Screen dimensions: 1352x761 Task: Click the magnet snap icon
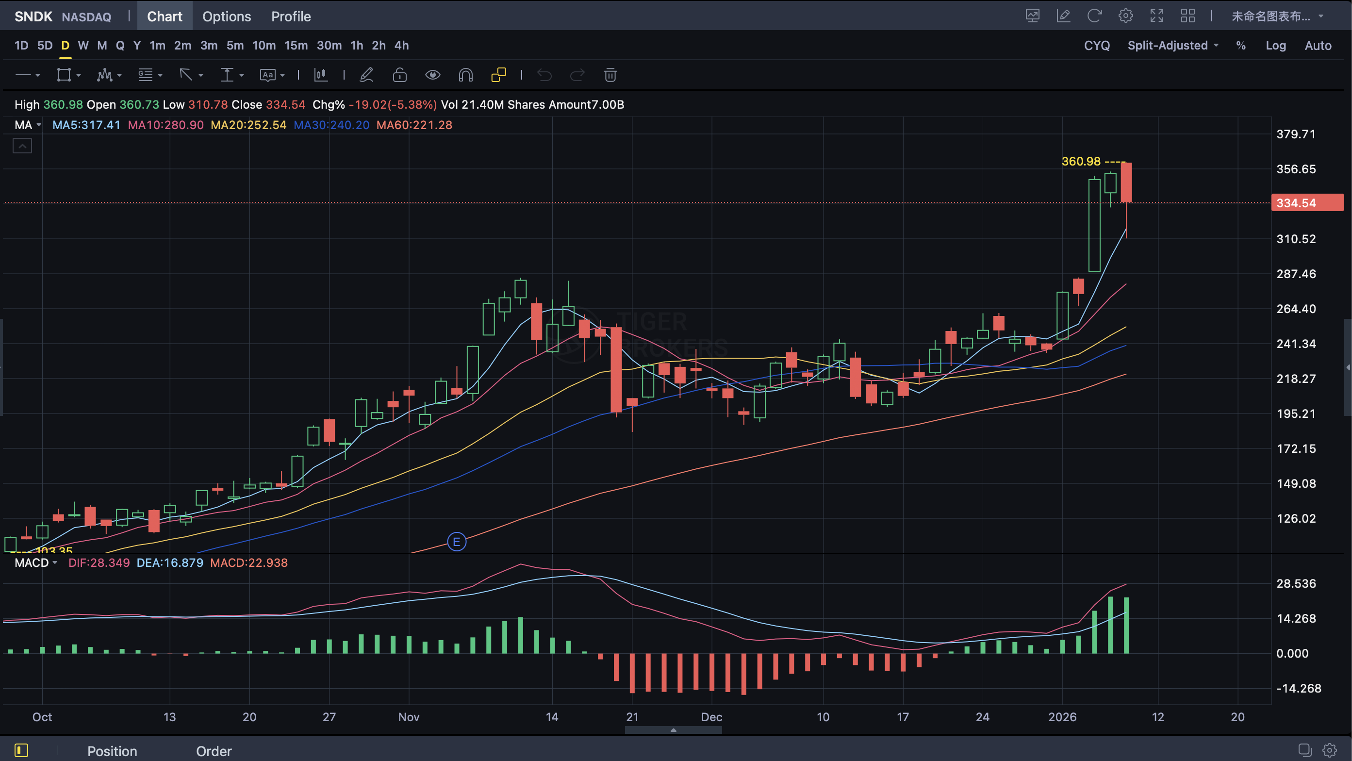tap(465, 75)
